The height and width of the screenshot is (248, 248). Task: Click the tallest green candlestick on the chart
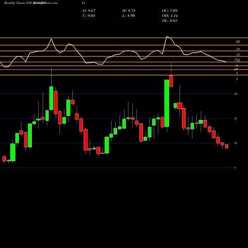167,103
